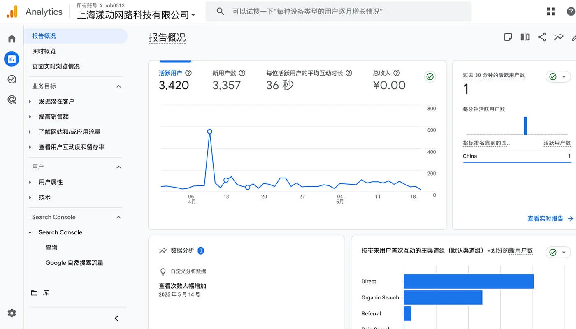Share this report using the share icon
This screenshot has width=576, height=329.
[x=541, y=37]
